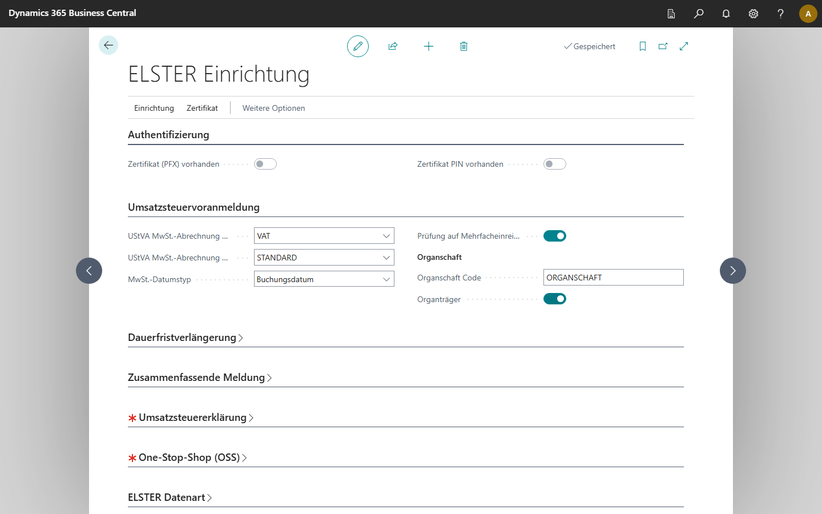
Task: Collapse the Umsatzsteuervoranmeldung section heading
Action: [x=194, y=207]
